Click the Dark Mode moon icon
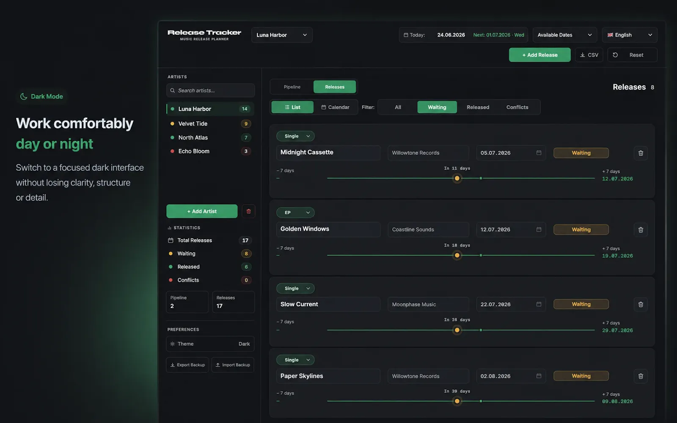 click(x=24, y=96)
